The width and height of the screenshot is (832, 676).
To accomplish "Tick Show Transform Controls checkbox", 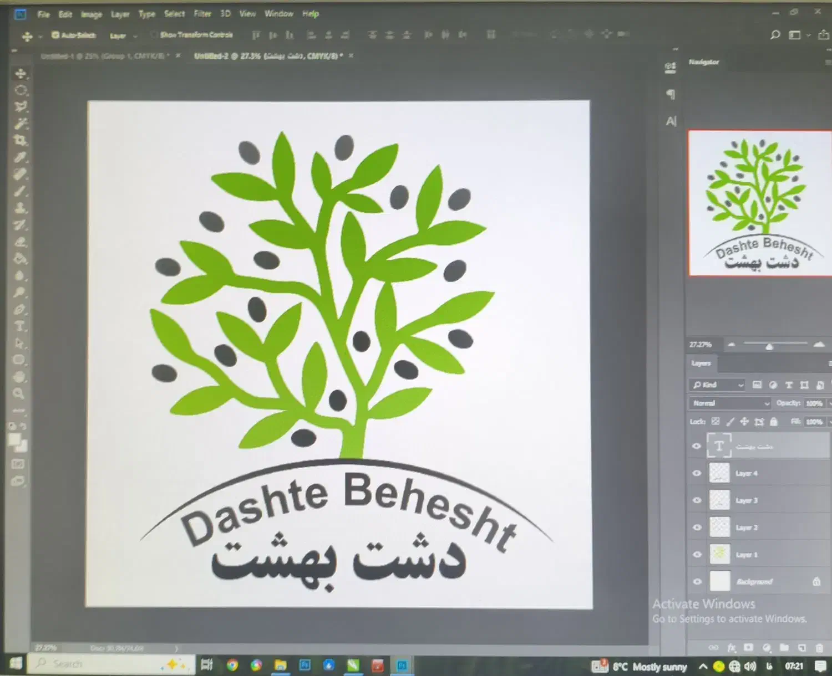I will click(x=154, y=35).
